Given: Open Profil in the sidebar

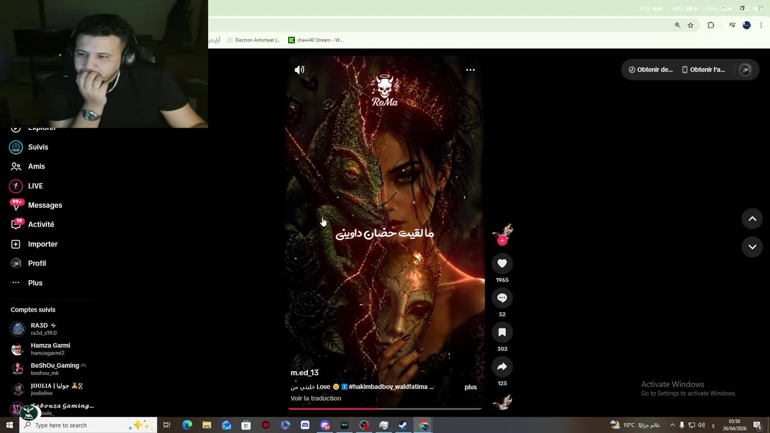Looking at the screenshot, I should pyautogui.click(x=37, y=263).
